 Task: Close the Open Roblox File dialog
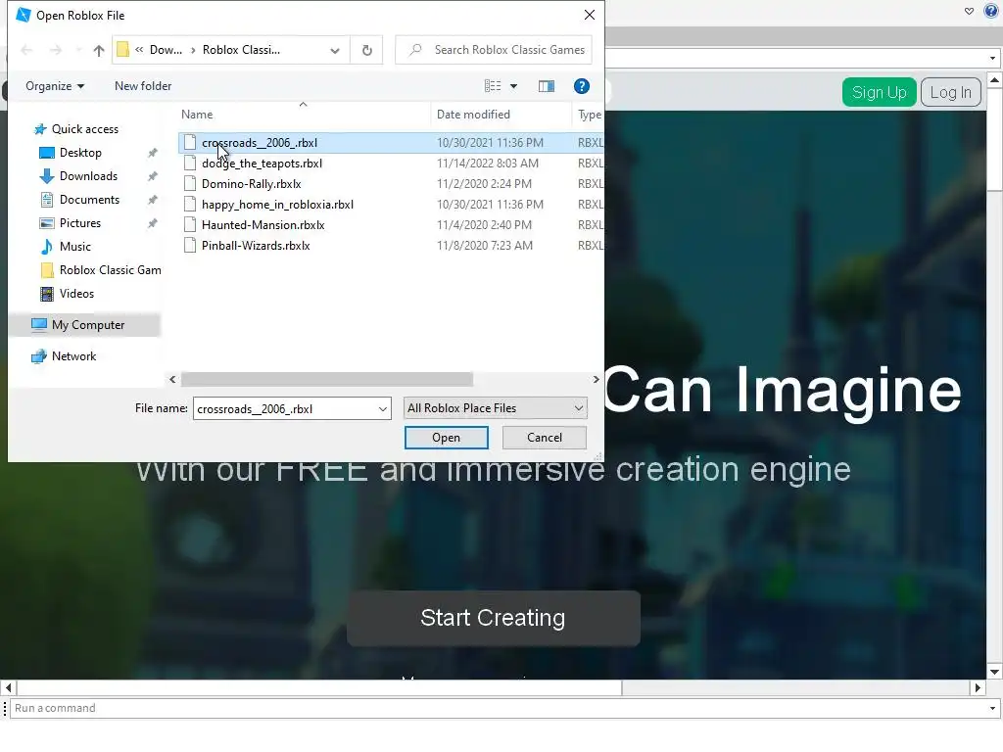click(x=589, y=15)
